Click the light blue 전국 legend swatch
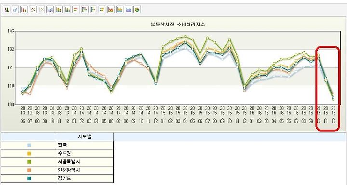This screenshot has height=185, width=347. (x=29, y=145)
